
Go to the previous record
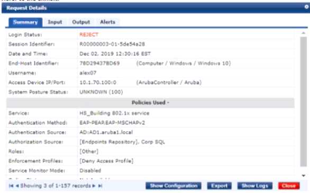pos(17,186)
